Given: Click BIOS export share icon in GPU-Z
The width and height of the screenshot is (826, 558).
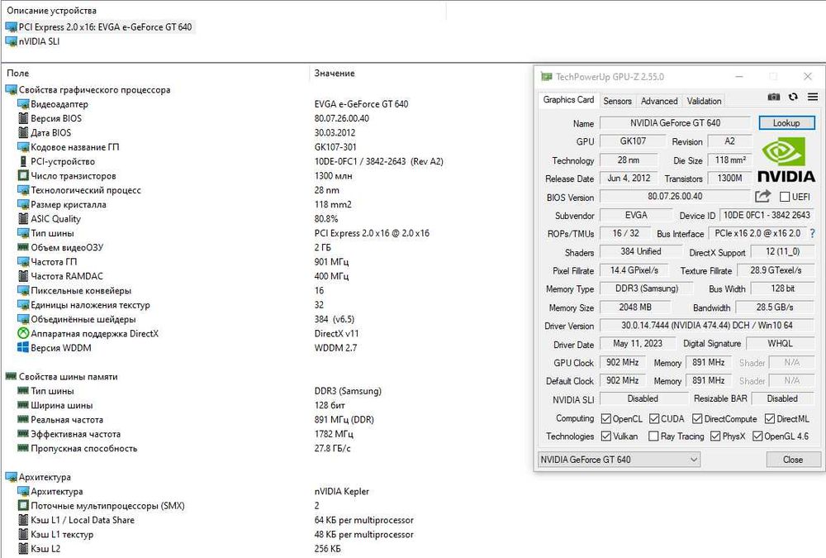Looking at the screenshot, I should click(762, 197).
